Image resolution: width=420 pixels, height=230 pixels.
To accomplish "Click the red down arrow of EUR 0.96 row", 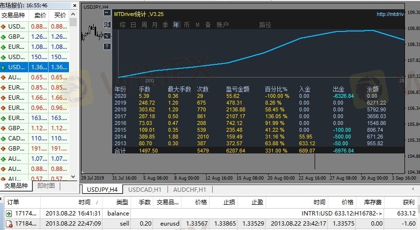I will [x=3, y=108].
